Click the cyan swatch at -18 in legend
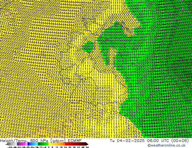The image size is (192, 148). click(37, 144)
